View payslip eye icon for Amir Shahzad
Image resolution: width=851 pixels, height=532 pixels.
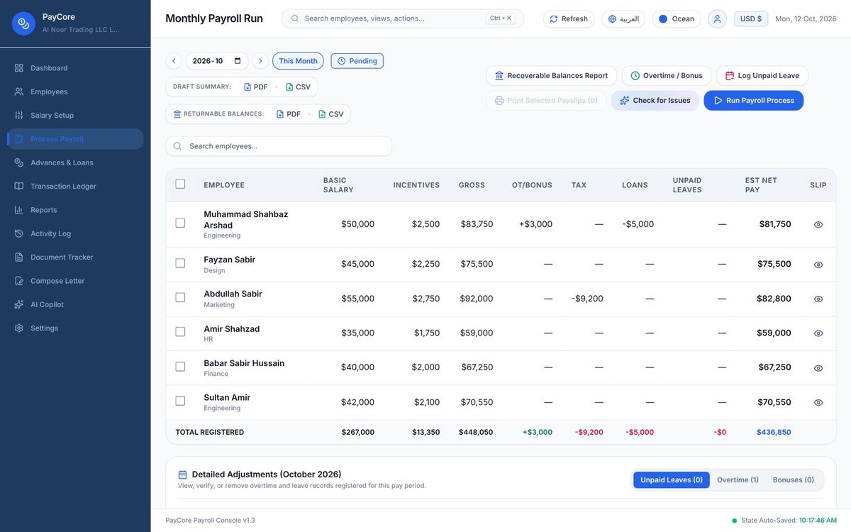tap(818, 333)
